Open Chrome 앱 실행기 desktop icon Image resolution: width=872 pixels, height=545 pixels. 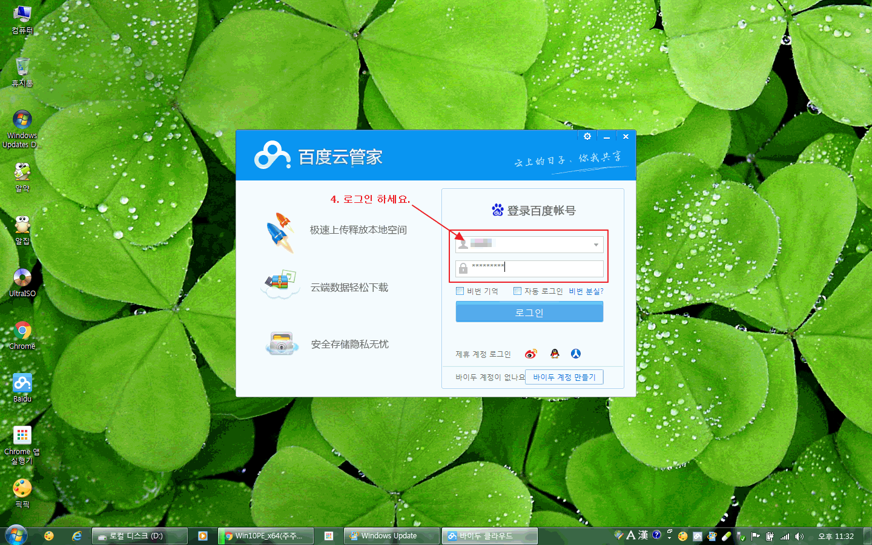tap(22, 444)
